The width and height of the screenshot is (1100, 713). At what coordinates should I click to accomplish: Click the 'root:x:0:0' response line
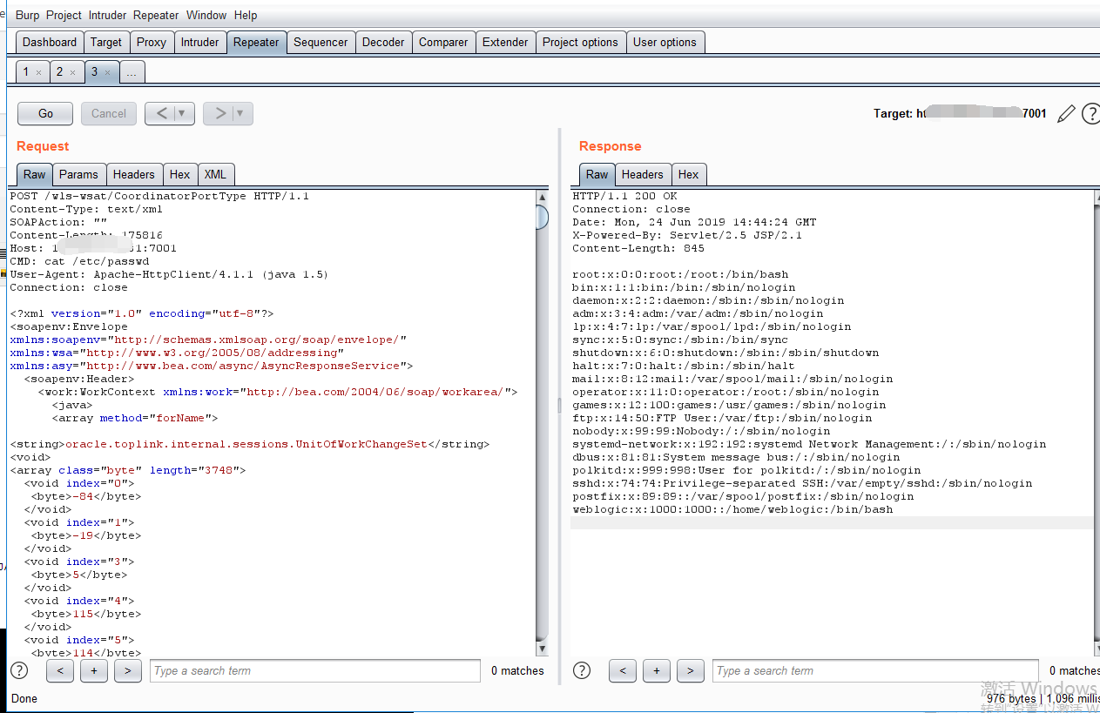pos(680,274)
